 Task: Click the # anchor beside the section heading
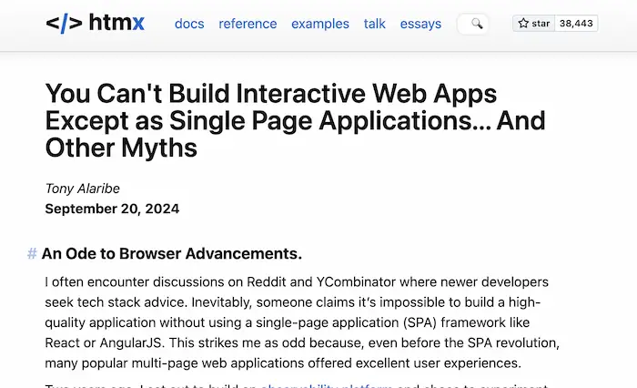pyautogui.click(x=32, y=253)
